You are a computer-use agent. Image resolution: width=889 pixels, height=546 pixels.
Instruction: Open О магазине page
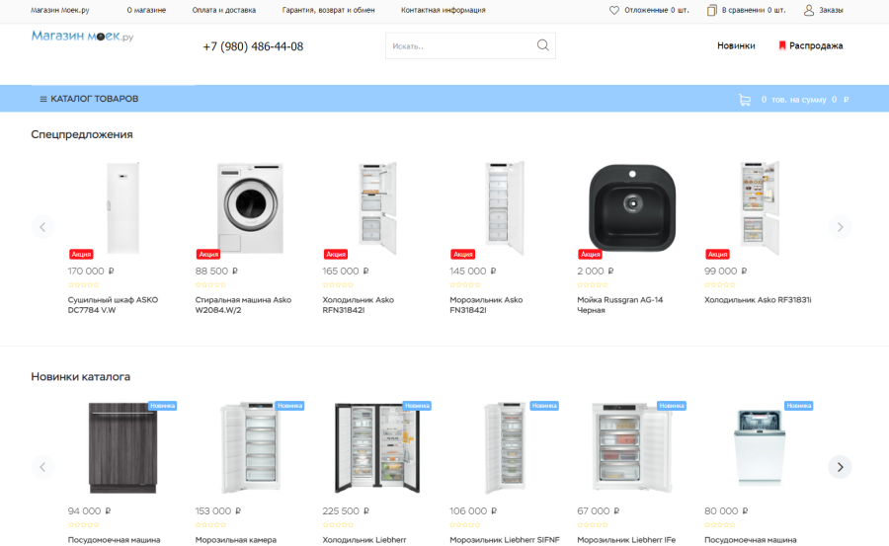[146, 10]
